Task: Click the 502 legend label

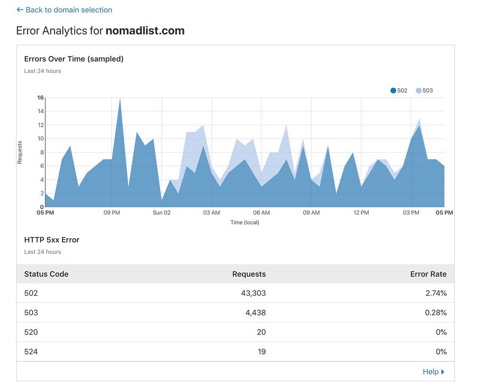Action: click(402, 91)
